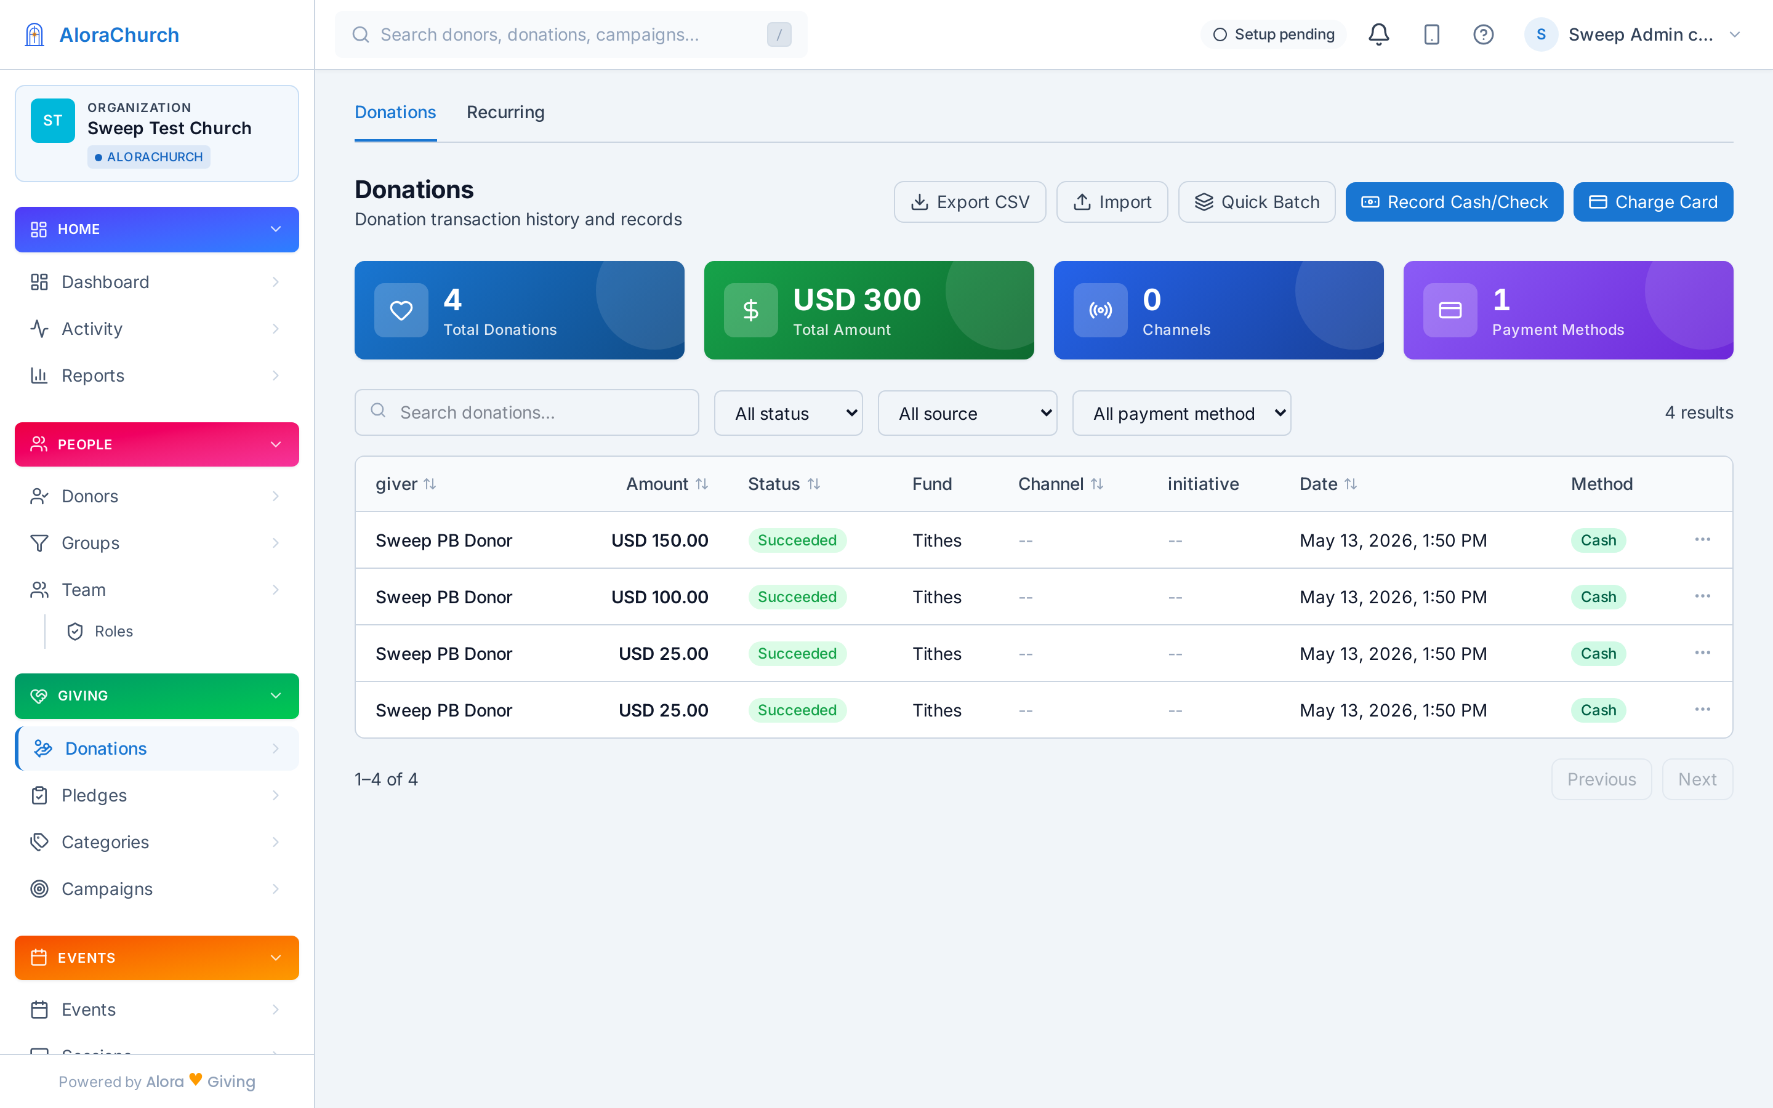Open Team in the sidebar

point(157,590)
